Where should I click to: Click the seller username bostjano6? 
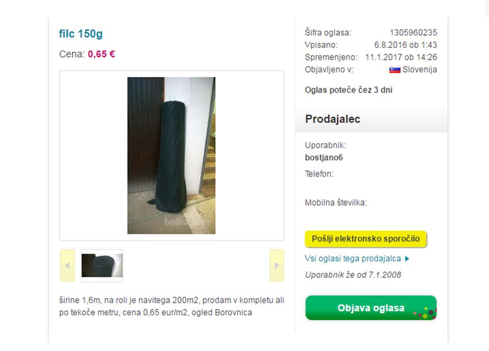[324, 158]
